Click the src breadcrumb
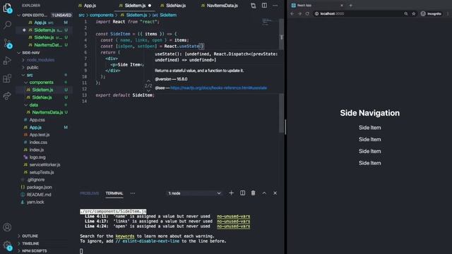 [82, 15]
